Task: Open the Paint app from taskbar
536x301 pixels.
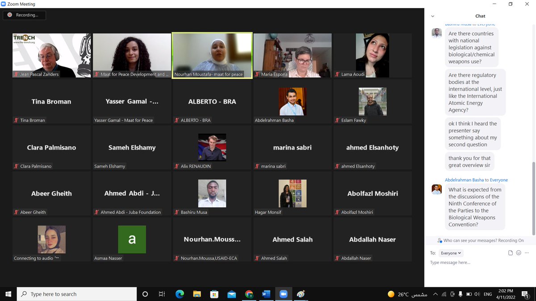Action: [x=301, y=294]
